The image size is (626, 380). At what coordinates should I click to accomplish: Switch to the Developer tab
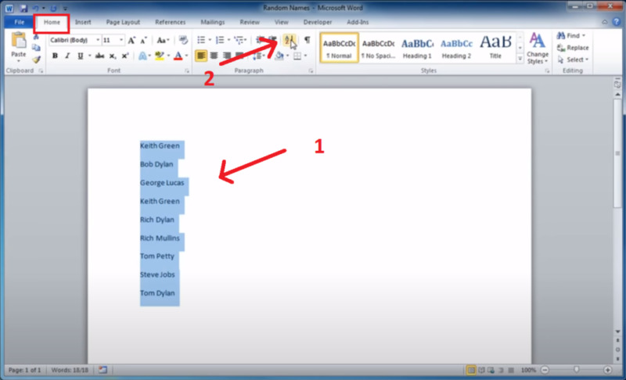318,23
